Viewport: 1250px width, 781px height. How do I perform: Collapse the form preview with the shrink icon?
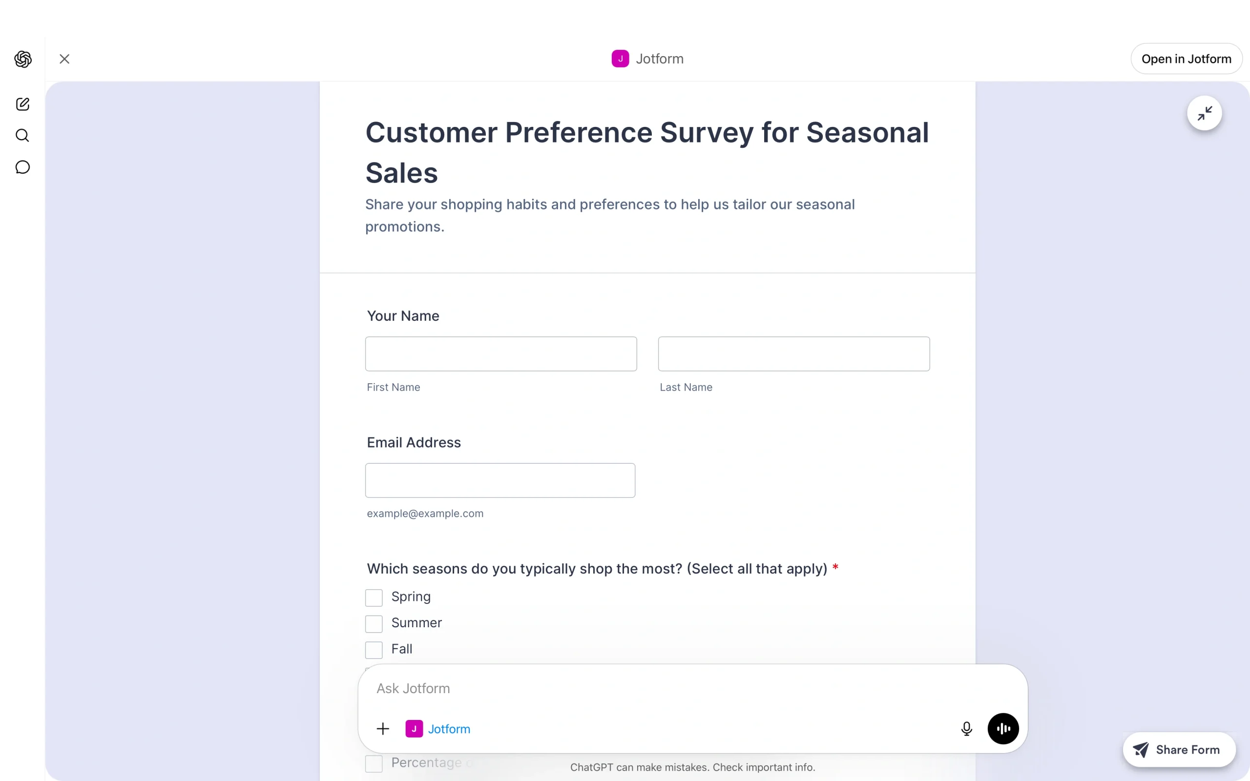(x=1204, y=113)
